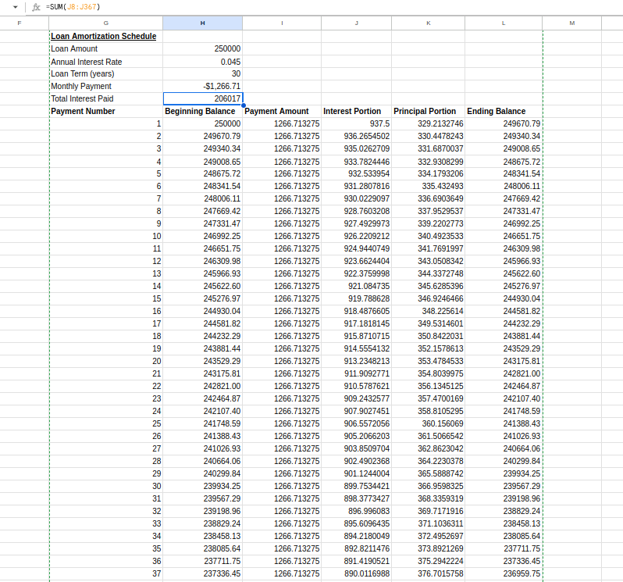
Task: Click the Monthly Payment value -$1,266.71
Action: pyautogui.click(x=203, y=86)
